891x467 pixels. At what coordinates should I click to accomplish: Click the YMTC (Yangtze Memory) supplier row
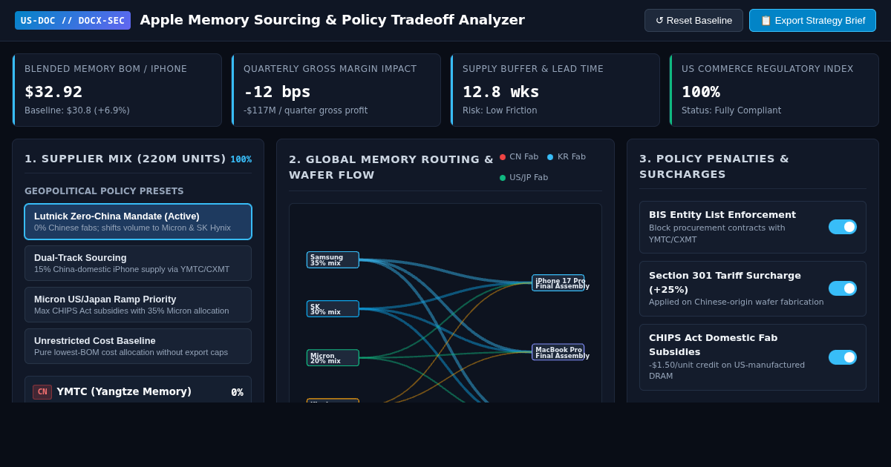click(x=138, y=391)
